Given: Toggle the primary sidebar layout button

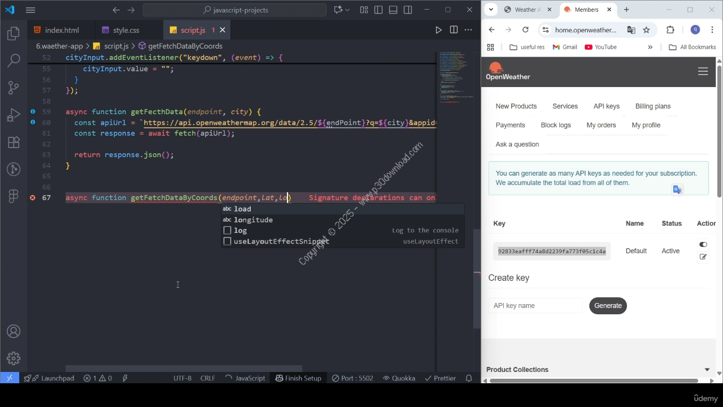Looking at the screenshot, I should (378, 10).
